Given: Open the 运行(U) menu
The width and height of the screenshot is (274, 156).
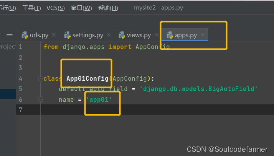Looking at the screenshot, I should pos(8,8).
